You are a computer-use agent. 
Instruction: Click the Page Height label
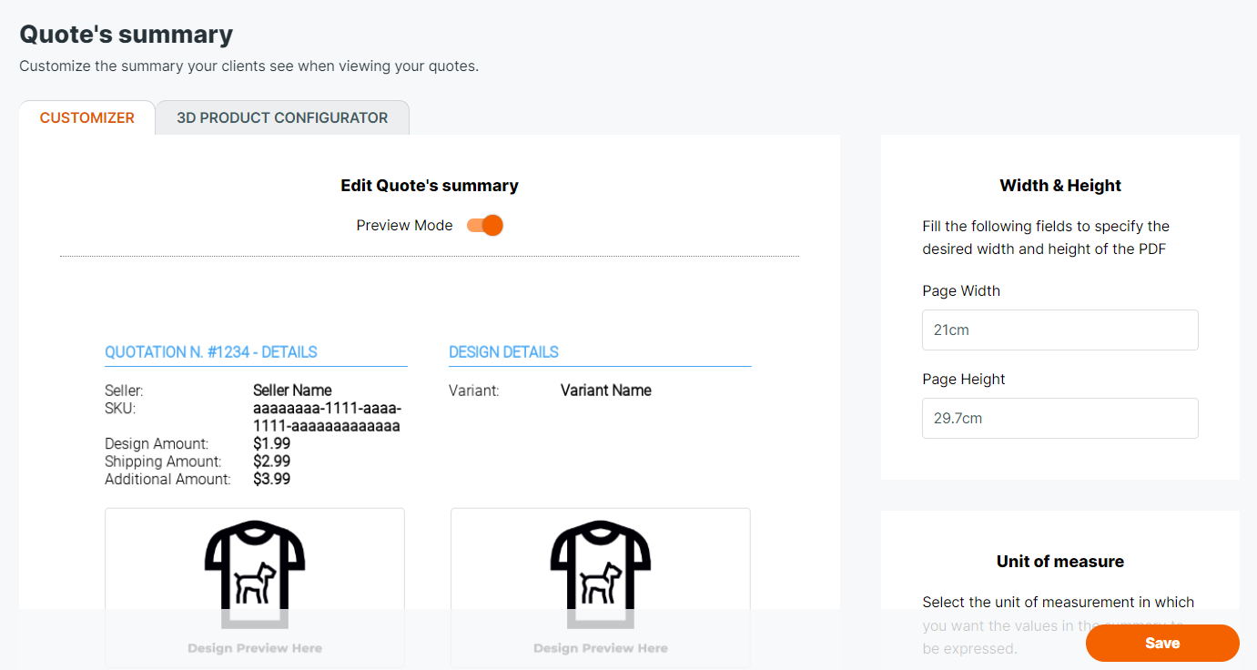click(x=964, y=379)
